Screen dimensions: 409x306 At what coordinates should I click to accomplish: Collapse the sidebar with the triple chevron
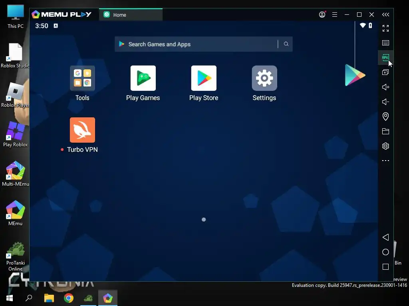385,15
